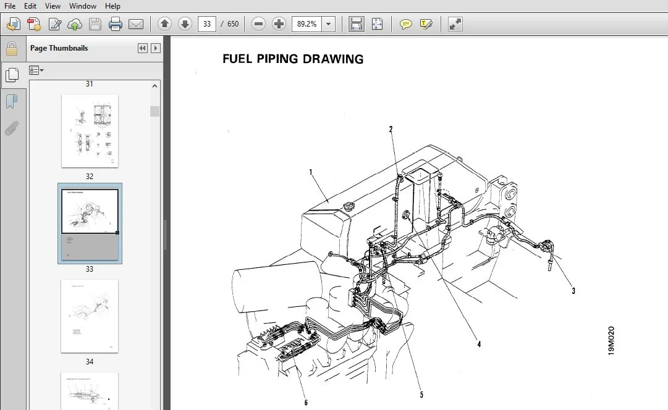Click thumbnail scrollbar up arrow
Viewport: 668px width, 410px height.
point(154,86)
